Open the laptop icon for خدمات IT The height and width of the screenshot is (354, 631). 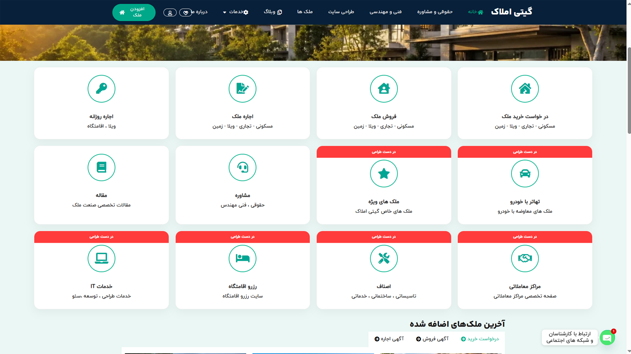101,258
